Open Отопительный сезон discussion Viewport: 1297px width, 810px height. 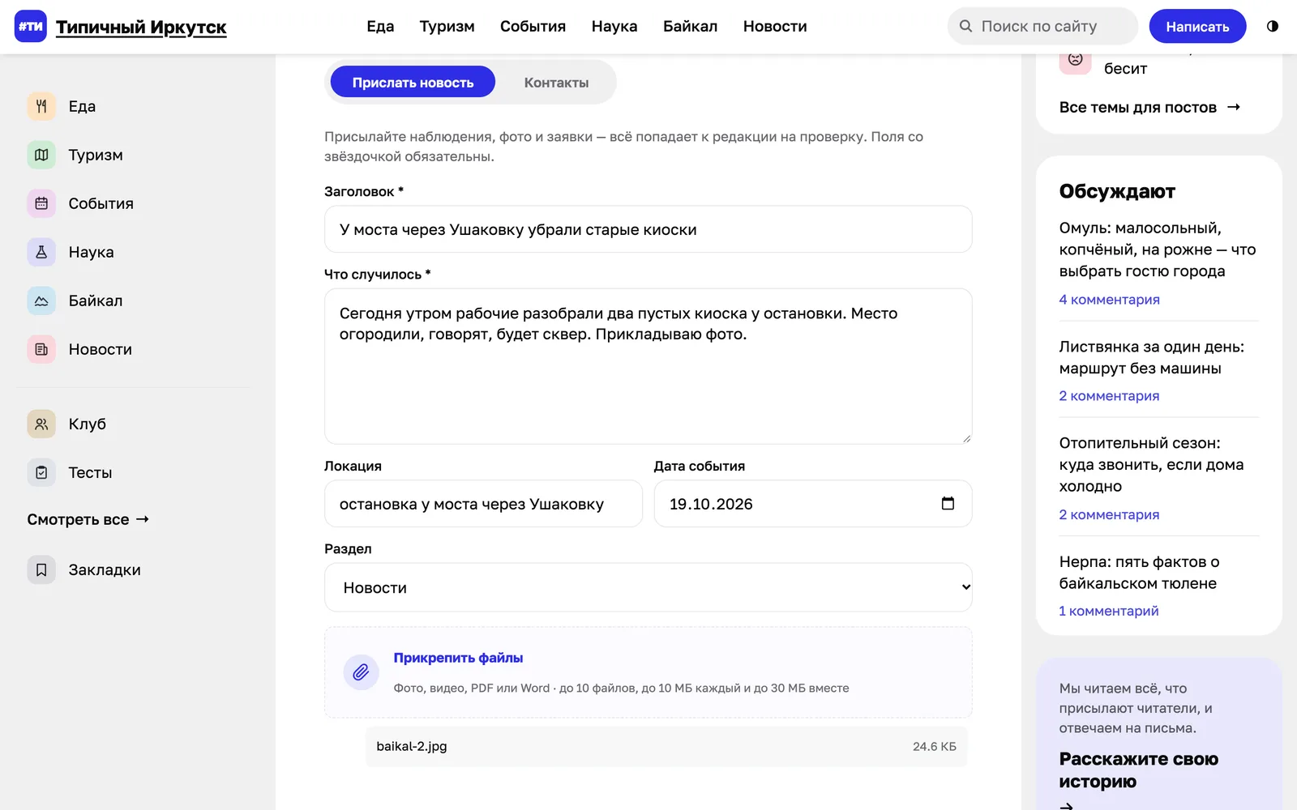1151,465
